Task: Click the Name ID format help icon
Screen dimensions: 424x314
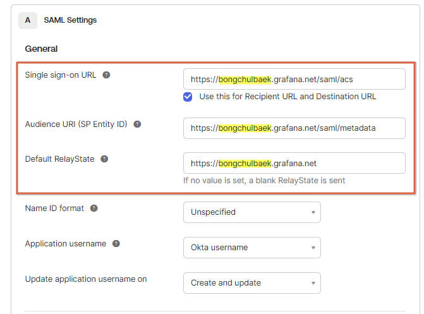Action: [94, 208]
